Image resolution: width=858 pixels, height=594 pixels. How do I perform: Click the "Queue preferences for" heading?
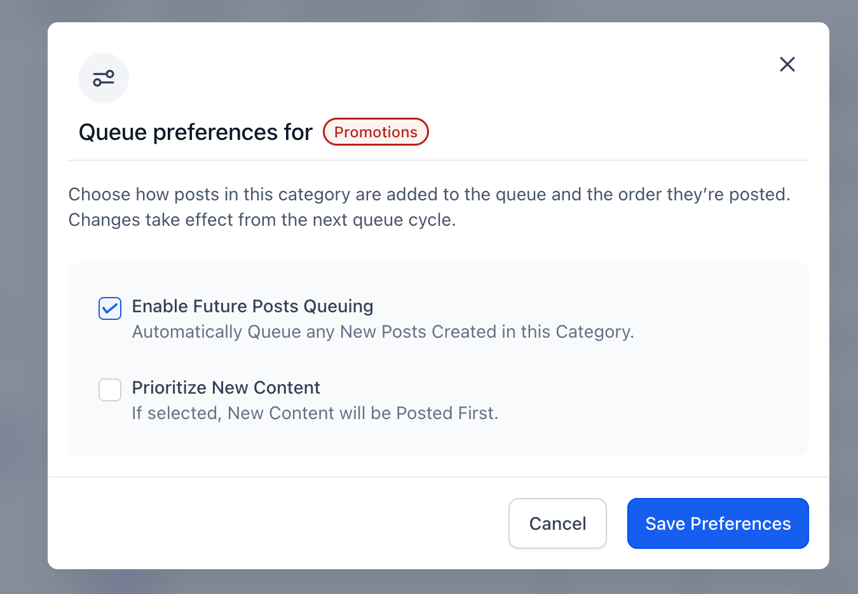point(195,132)
